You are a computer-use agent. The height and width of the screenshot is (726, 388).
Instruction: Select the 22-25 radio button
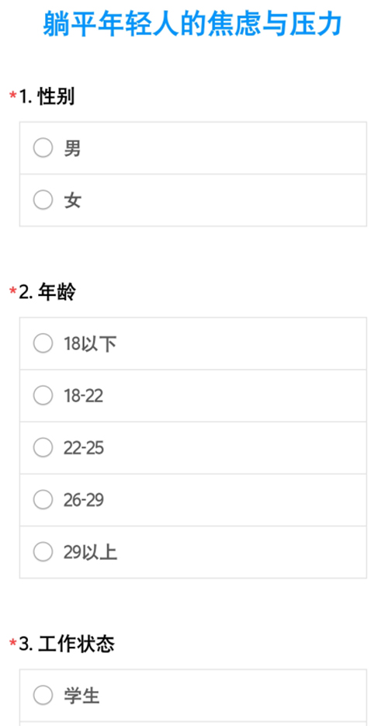tap(43, 448)
